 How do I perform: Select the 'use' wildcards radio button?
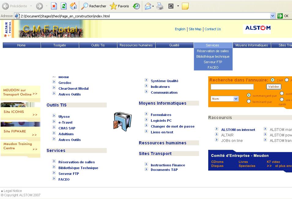pyautogui.click(x=282, y=99)
